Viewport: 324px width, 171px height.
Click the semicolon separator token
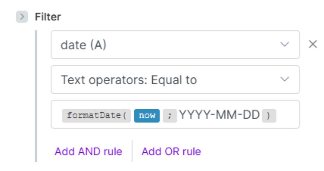(x=170, y=116)
